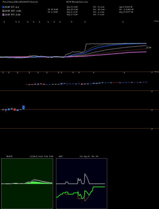The height and width of the screenshot is (209, 159).
Task: Click the 'Pre L: 4.44' value
Action: 99,12
